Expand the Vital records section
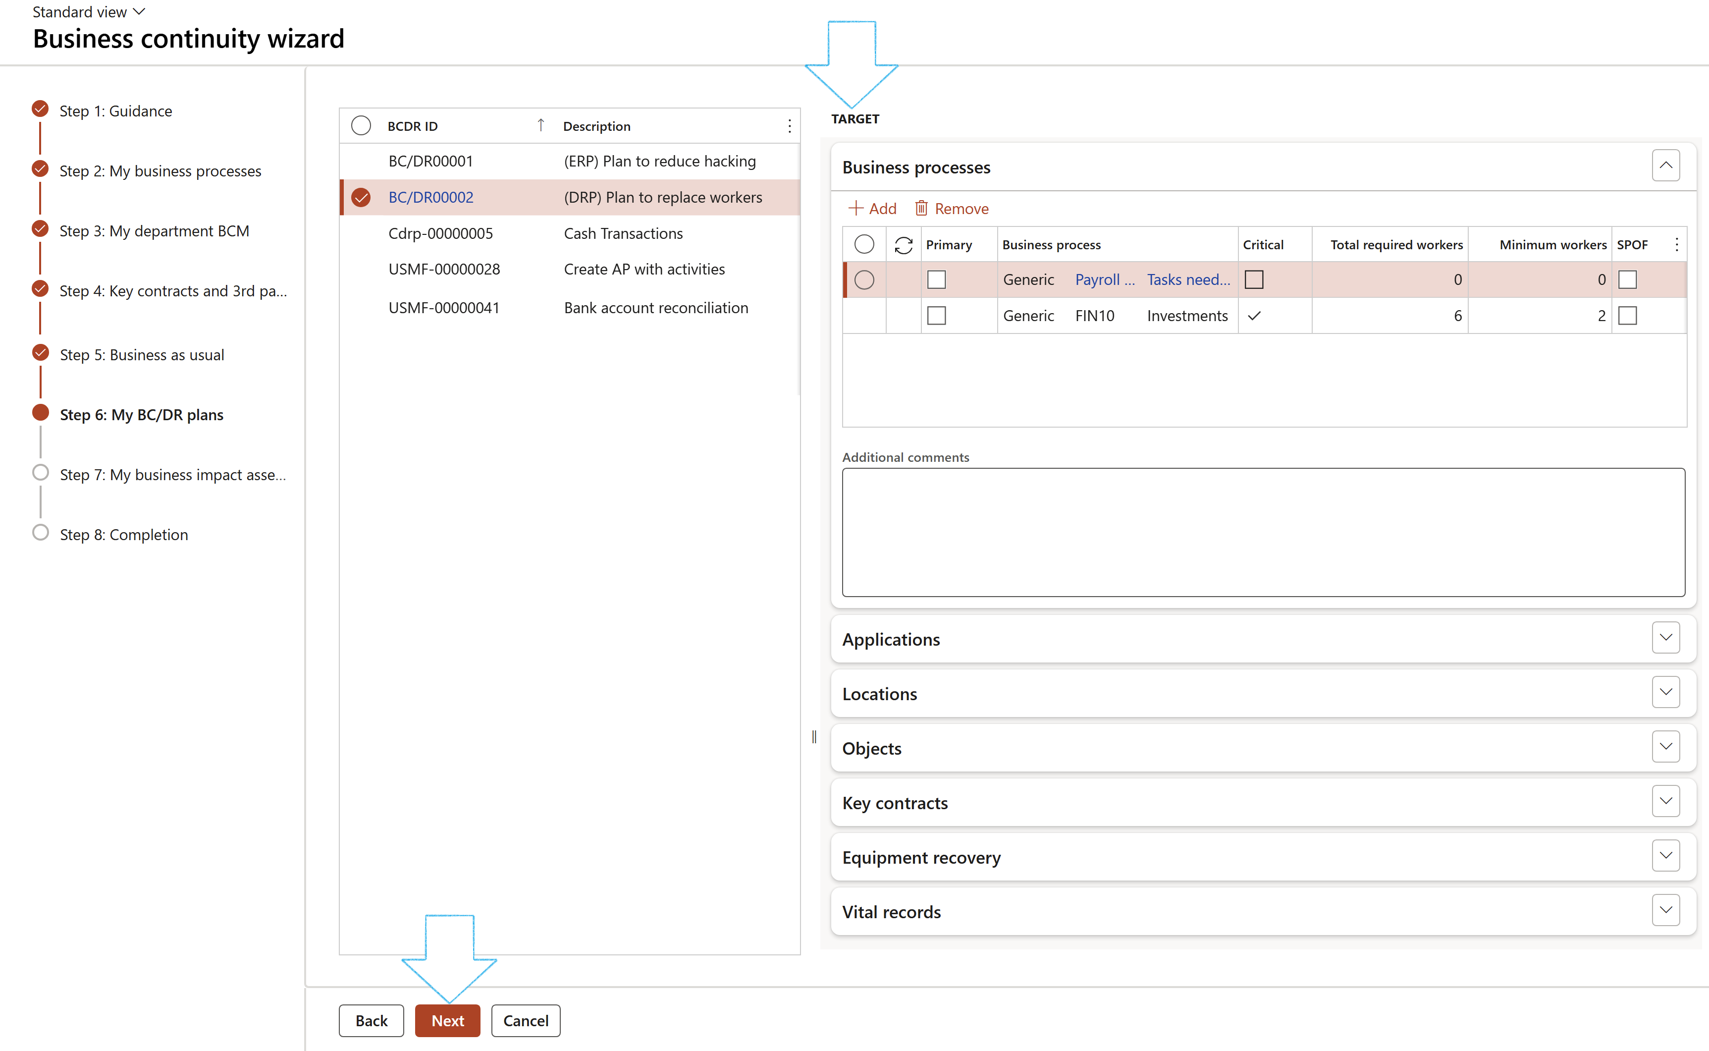The image size is (1709, 1051). pyautogui.click(x=1665, y=910)
